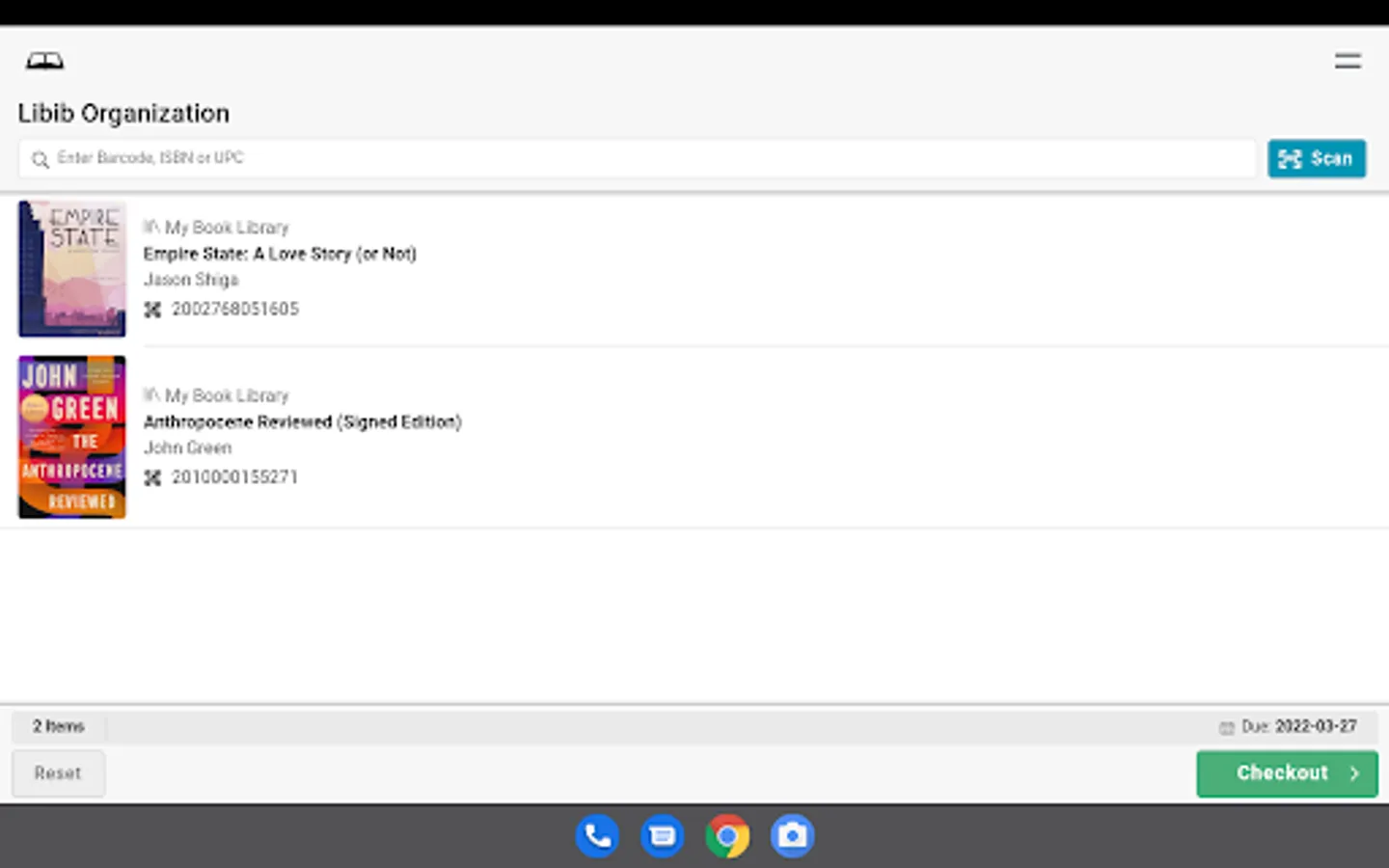Click barcode icon beside 2002768051605
1389x868 pixels.
coord(152,310)
